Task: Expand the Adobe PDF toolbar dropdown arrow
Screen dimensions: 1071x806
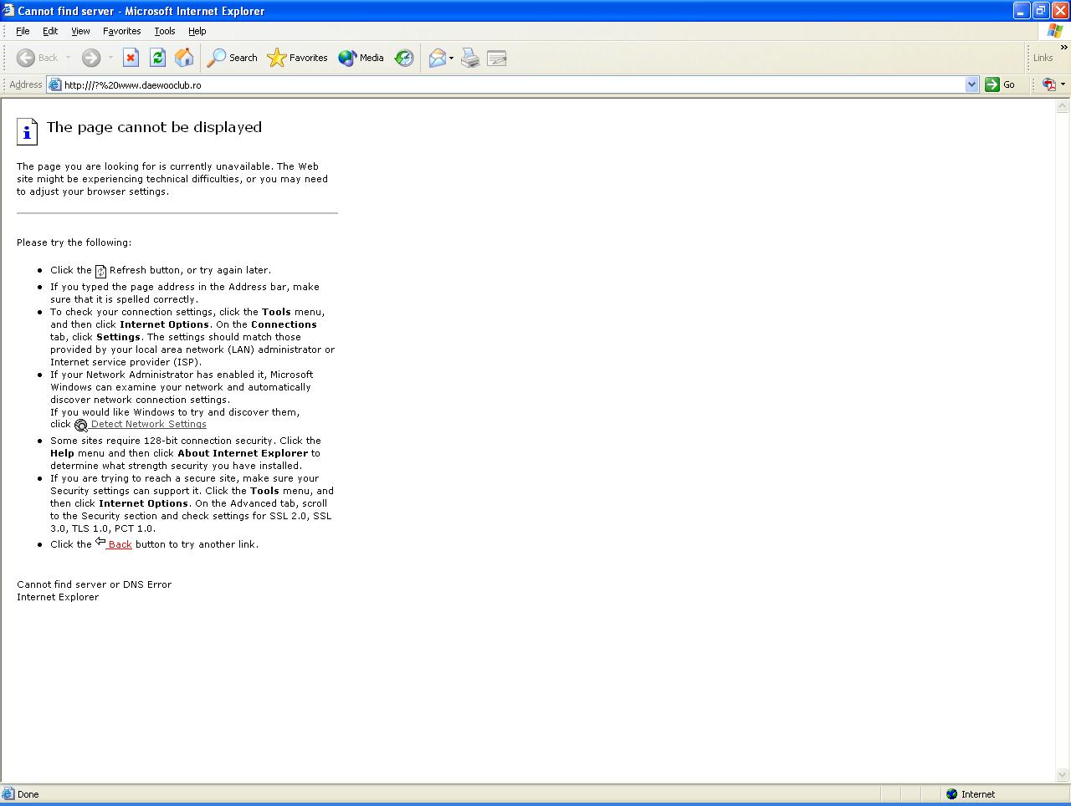Action: pos(1063,84)
